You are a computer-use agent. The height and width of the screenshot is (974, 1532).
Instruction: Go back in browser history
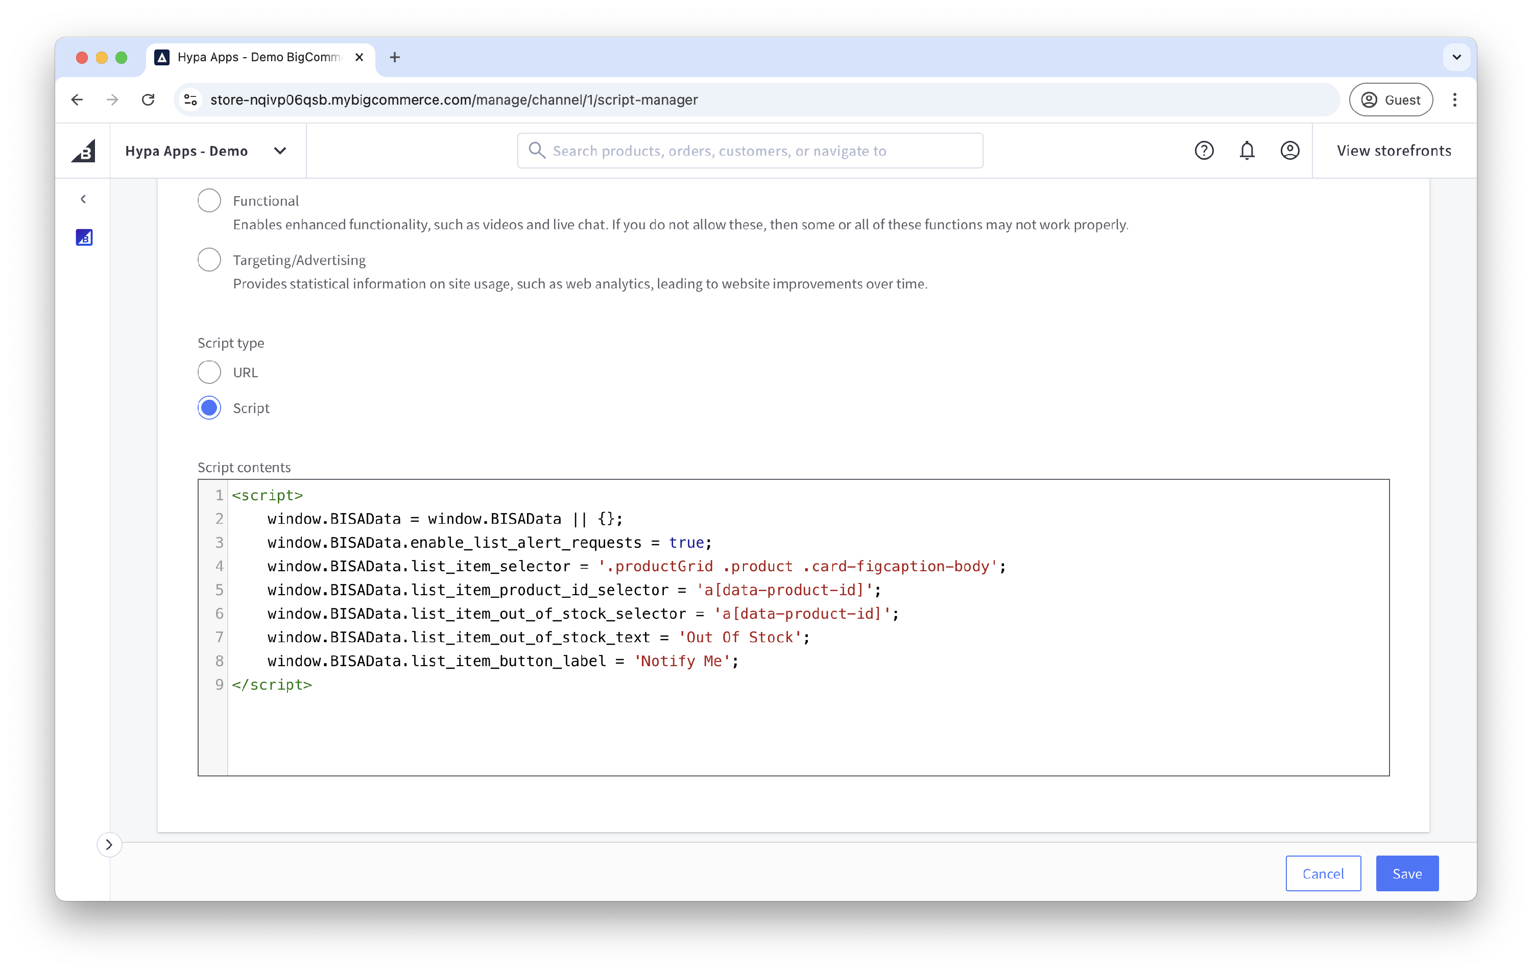tap(77, 100)
